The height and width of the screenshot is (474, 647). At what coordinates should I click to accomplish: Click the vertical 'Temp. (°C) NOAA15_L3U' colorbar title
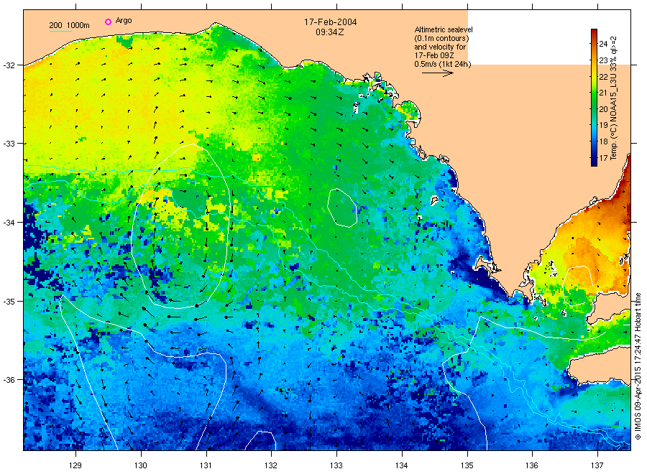(614, 98)
